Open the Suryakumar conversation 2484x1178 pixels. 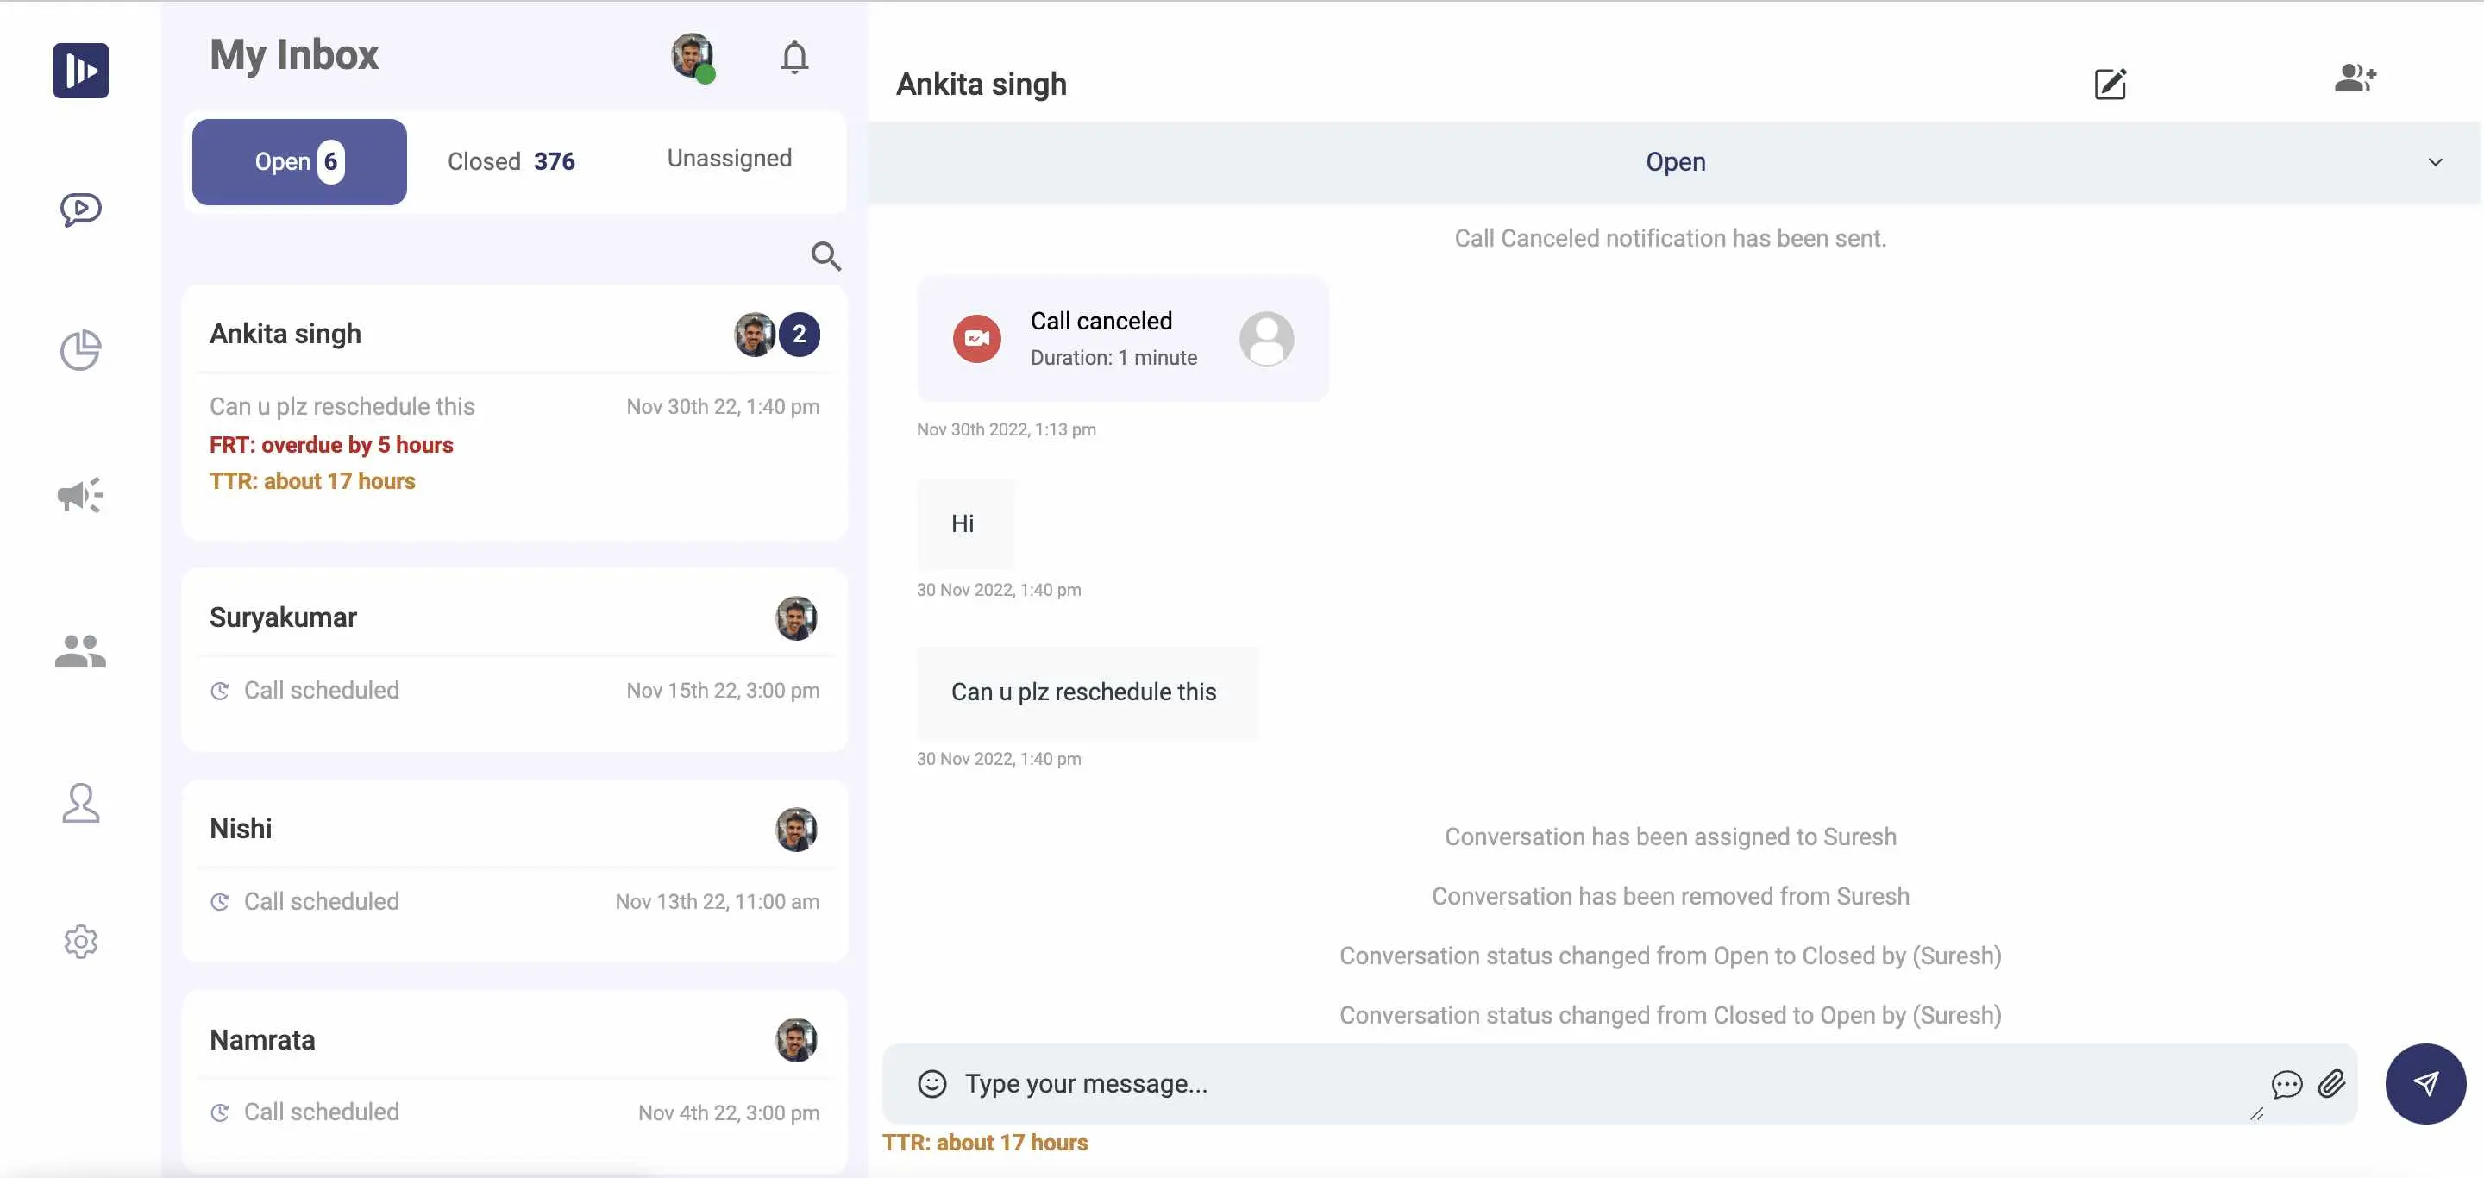515,660
